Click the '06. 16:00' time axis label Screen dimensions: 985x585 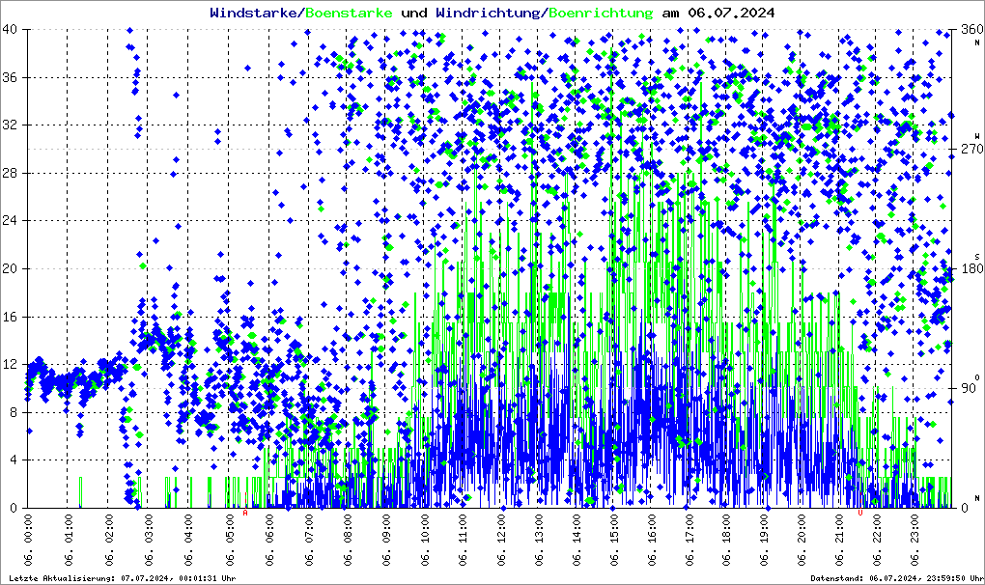point(652,540)
